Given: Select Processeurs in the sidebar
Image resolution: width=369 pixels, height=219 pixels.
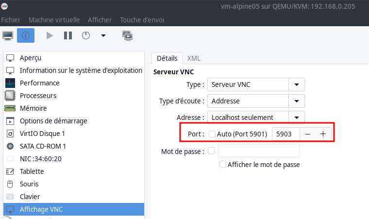Looking at the screenshot, I should 38,96.
